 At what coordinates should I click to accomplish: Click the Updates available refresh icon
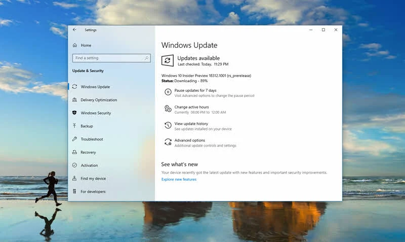coord(168,60)
